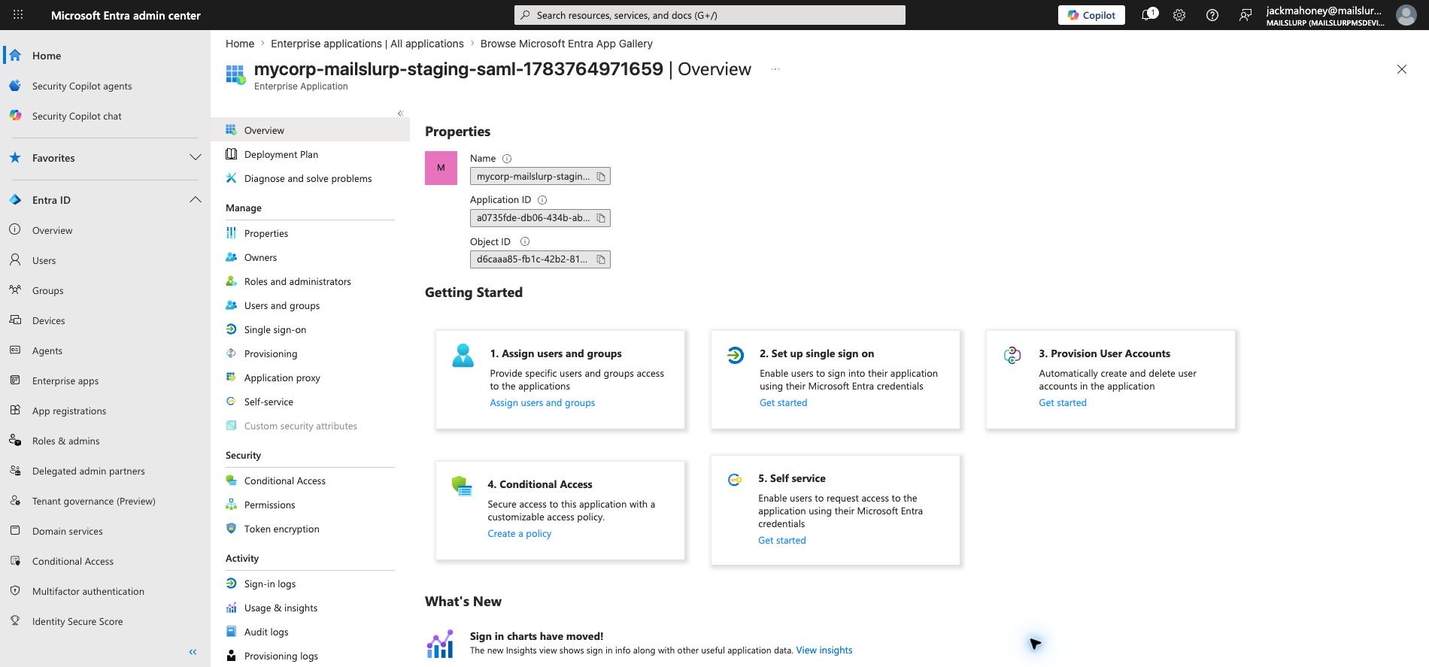The height and width of the screenshot is (667, 1429).
Task: Copy the Name field value
Action: tap(601, 177)
